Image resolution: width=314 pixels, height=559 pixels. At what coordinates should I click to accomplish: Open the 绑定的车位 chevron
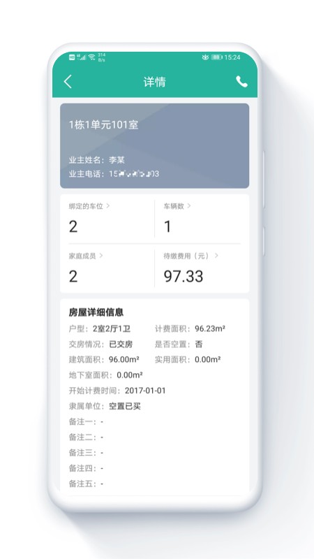[108, 205]
